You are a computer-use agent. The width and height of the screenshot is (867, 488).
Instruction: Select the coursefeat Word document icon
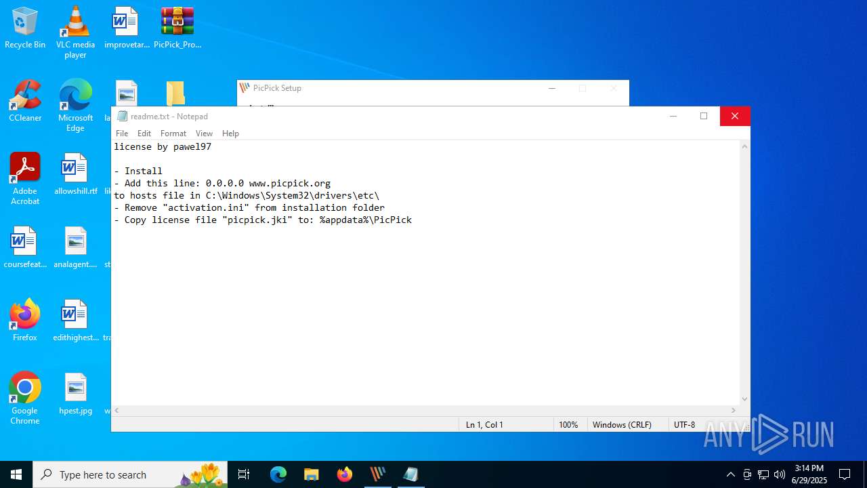tap(25, 247)
